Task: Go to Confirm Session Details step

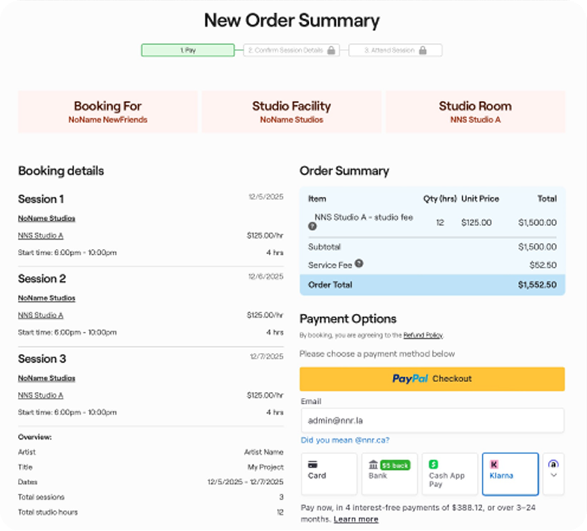Action: 285,50
